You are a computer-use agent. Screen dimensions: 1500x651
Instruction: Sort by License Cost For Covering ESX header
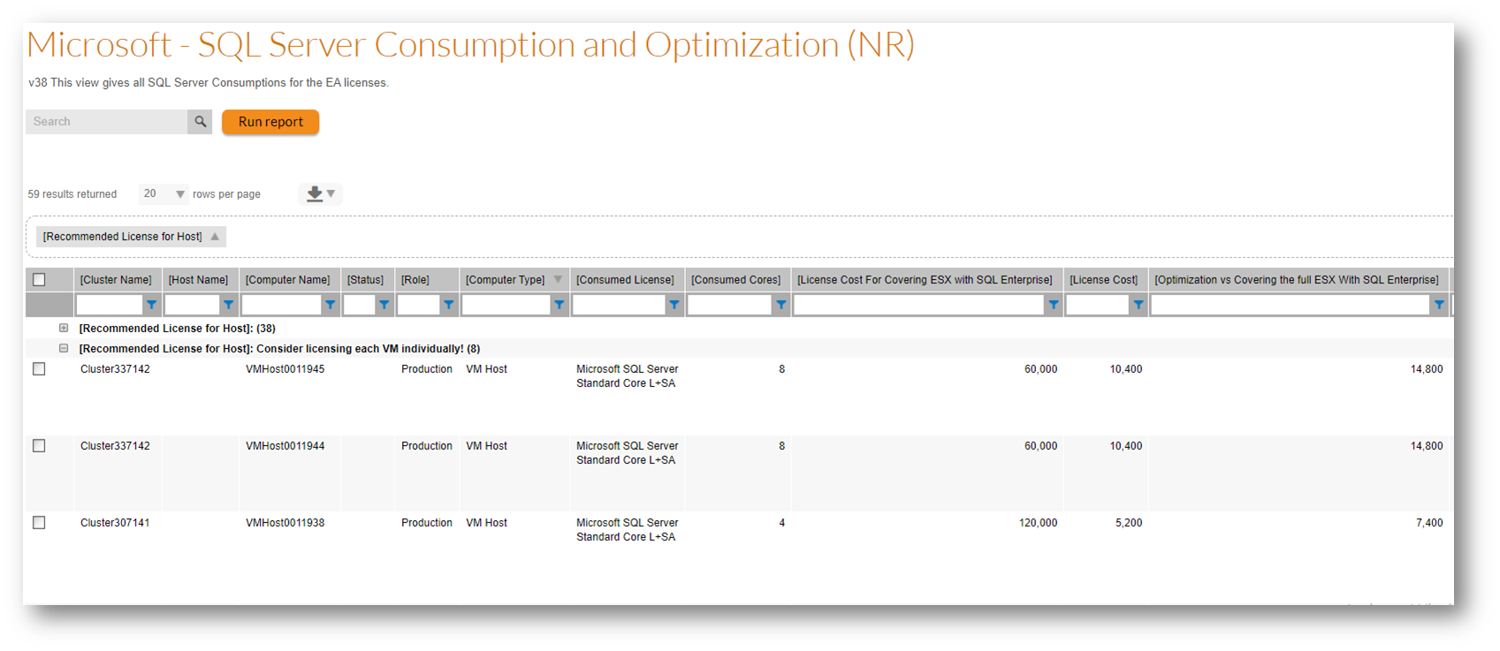click(x=925, y=280)
